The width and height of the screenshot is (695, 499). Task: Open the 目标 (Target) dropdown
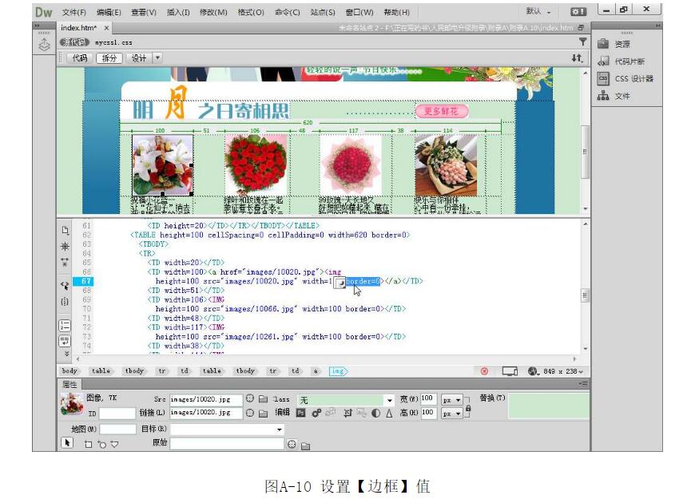(280, 430)
